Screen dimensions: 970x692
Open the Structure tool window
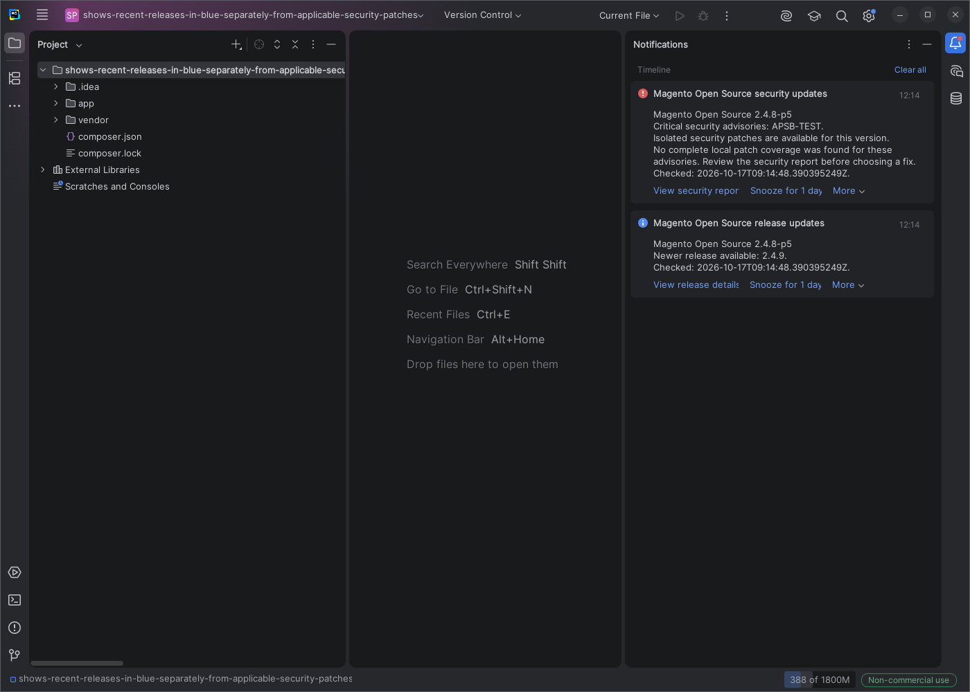15,78
